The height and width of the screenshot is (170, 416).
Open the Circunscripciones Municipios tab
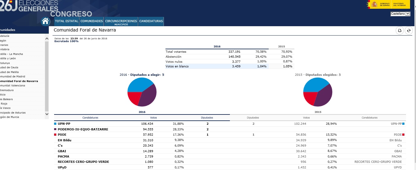[x=121, y=22]
